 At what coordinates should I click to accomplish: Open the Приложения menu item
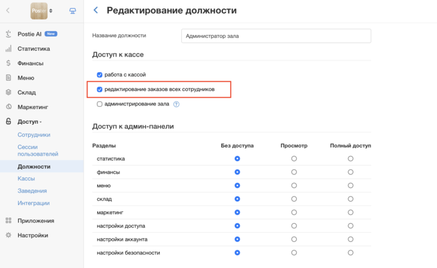tap(36, 221)
